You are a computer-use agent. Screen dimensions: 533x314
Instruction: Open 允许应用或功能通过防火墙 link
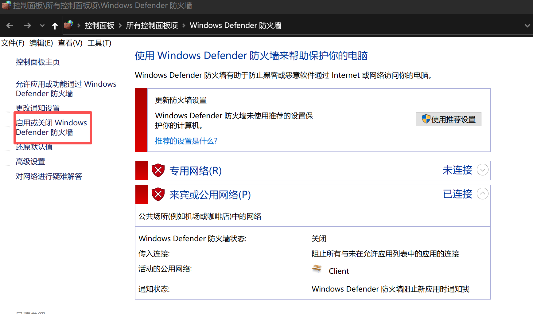66,89
